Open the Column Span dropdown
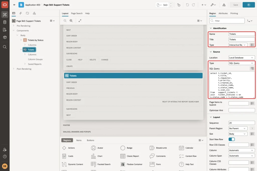The image size is (257, 171). coord(242,156)
